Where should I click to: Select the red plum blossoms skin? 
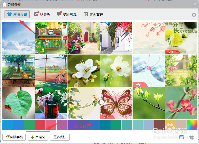[x=181, y=103]
